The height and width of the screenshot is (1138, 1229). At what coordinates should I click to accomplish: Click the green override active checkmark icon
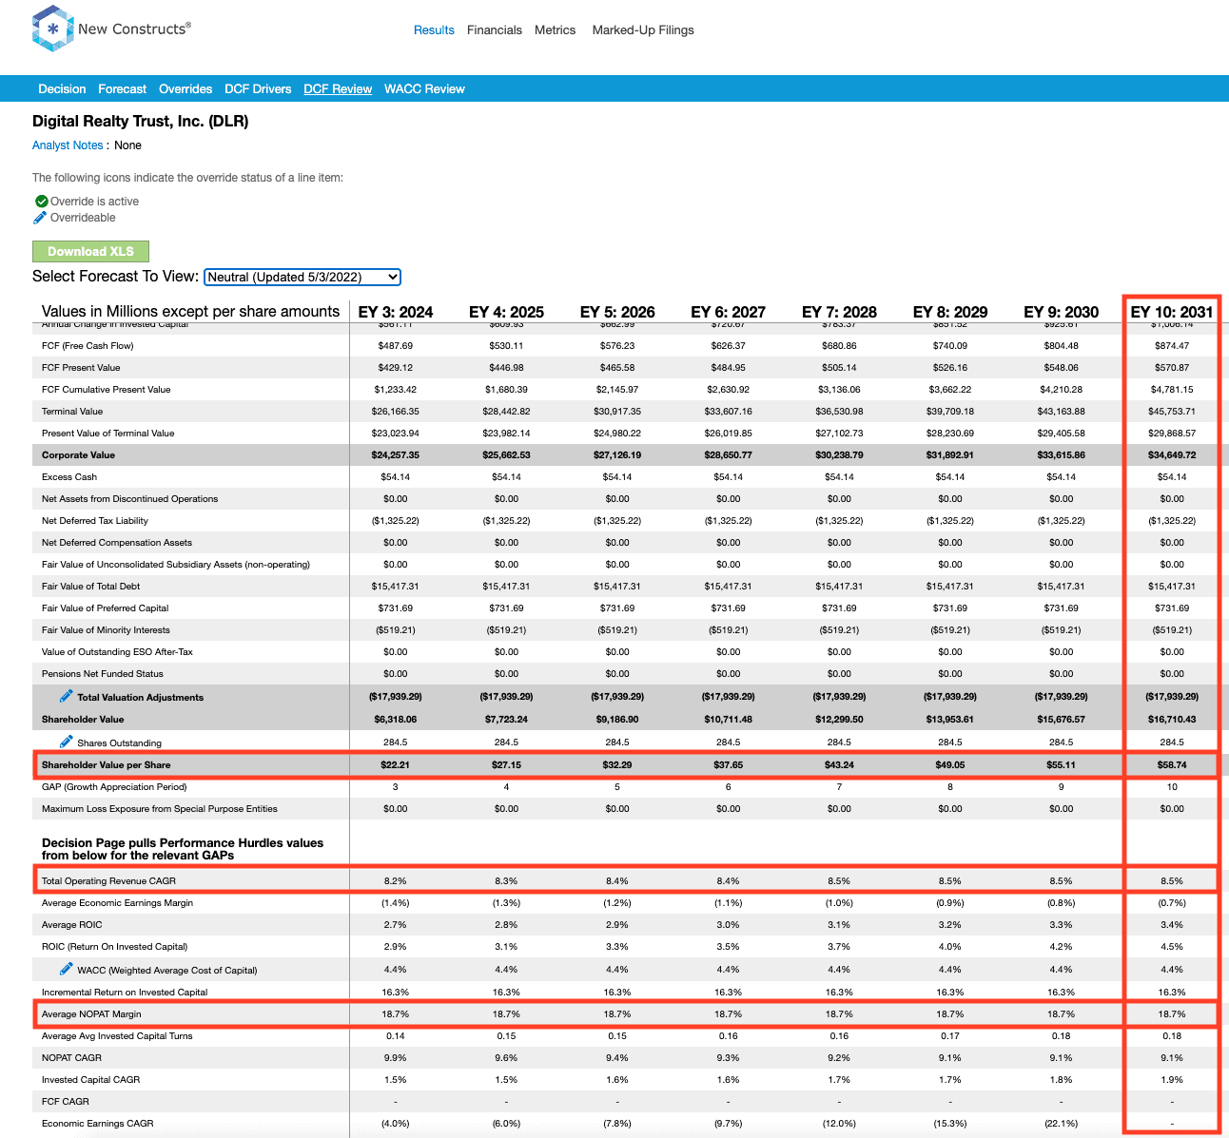tap(41, 202)
